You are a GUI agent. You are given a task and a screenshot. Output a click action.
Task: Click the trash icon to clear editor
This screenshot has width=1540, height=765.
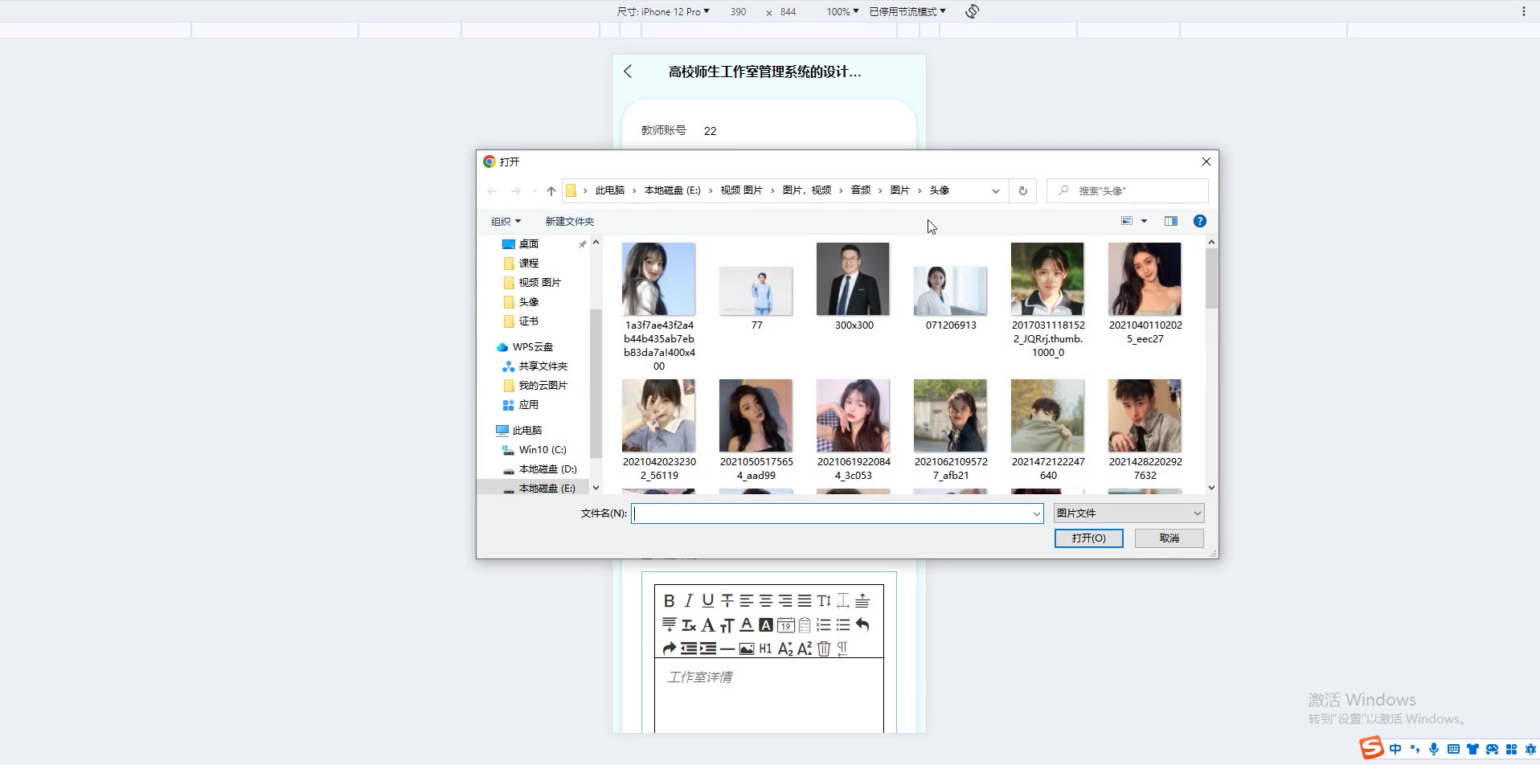point(823,648)
